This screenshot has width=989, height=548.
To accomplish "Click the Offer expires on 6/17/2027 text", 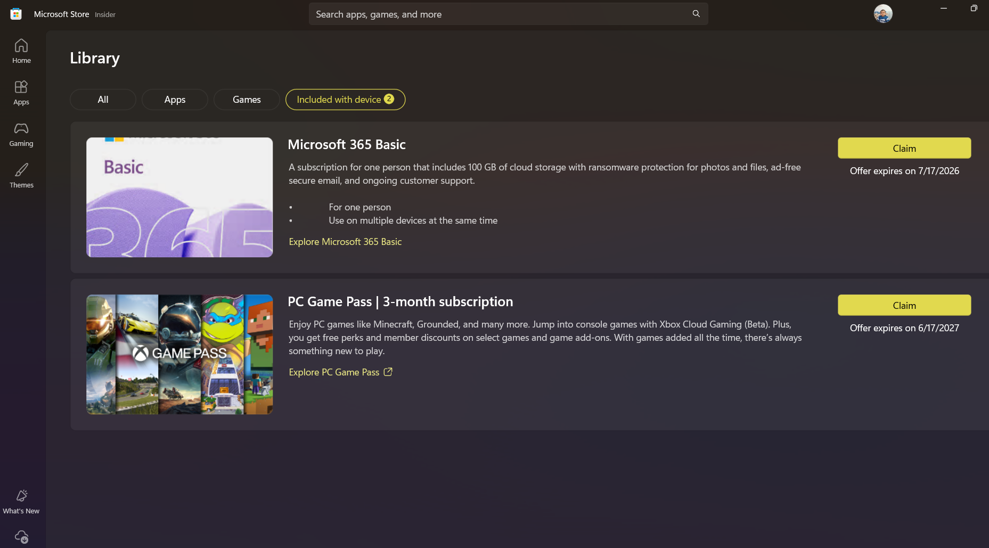I will 904,328.
